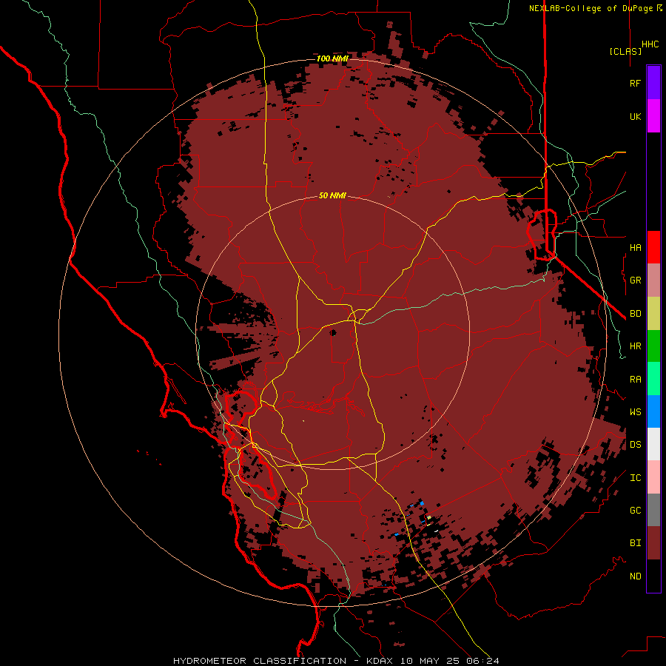The image size is (666, 666).
Task: Click the GR legend label text
Action: (635, 280)
